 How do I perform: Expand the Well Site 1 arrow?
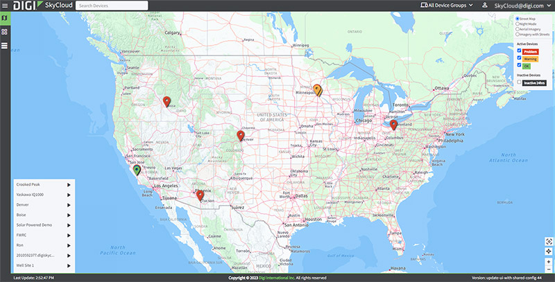click(69, 265)
